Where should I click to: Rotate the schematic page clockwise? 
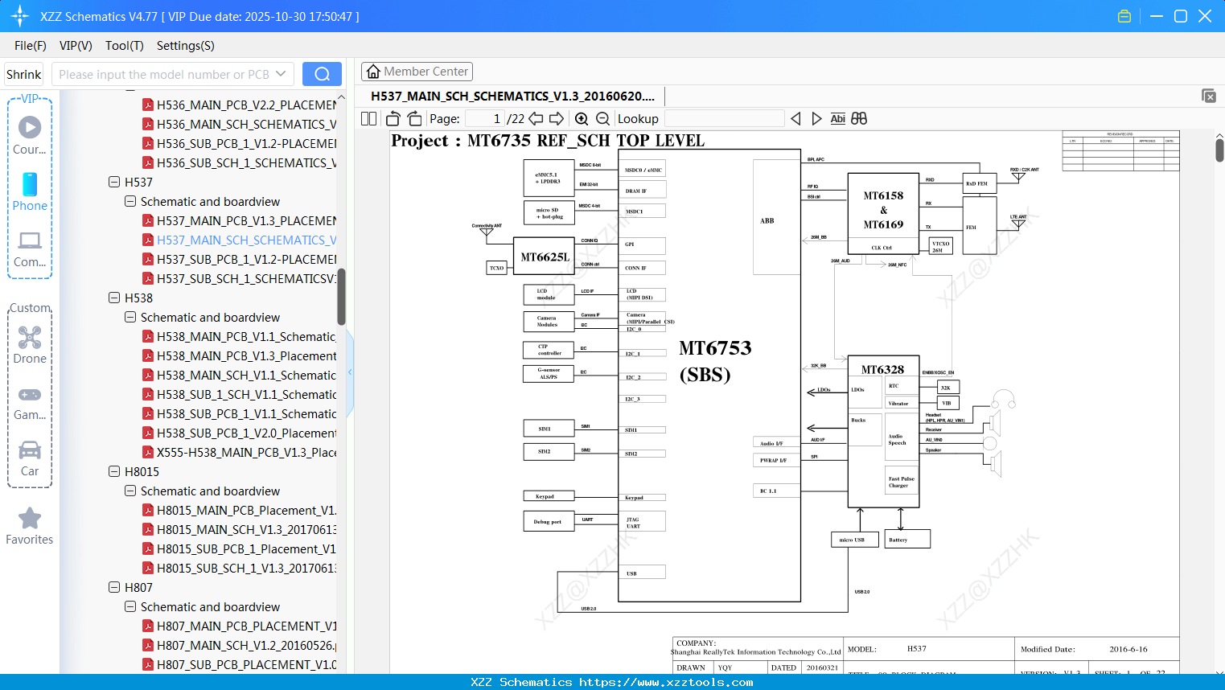[413, 118]
